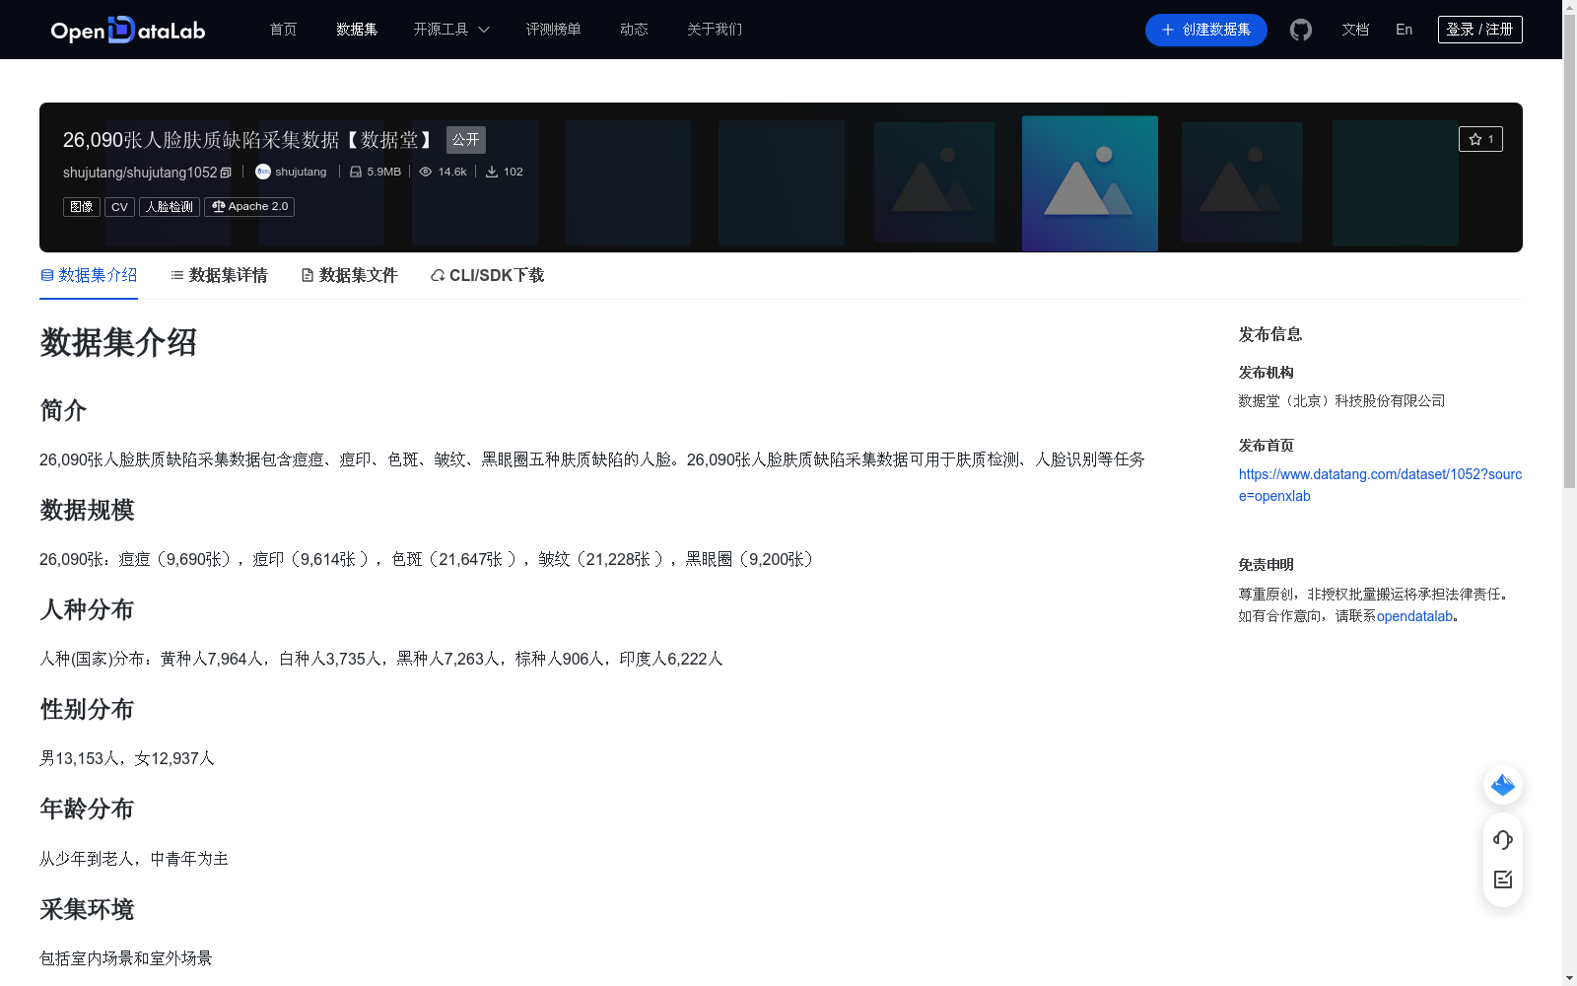The image size is (1577, 986).
Task: Open the highlighted mountain thumbnail image
Action: point(1089,183)
